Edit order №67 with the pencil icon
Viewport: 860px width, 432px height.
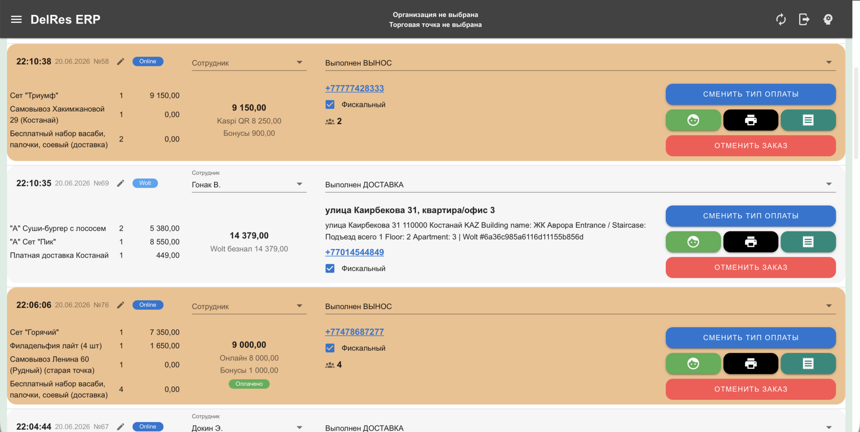[121, 426]
